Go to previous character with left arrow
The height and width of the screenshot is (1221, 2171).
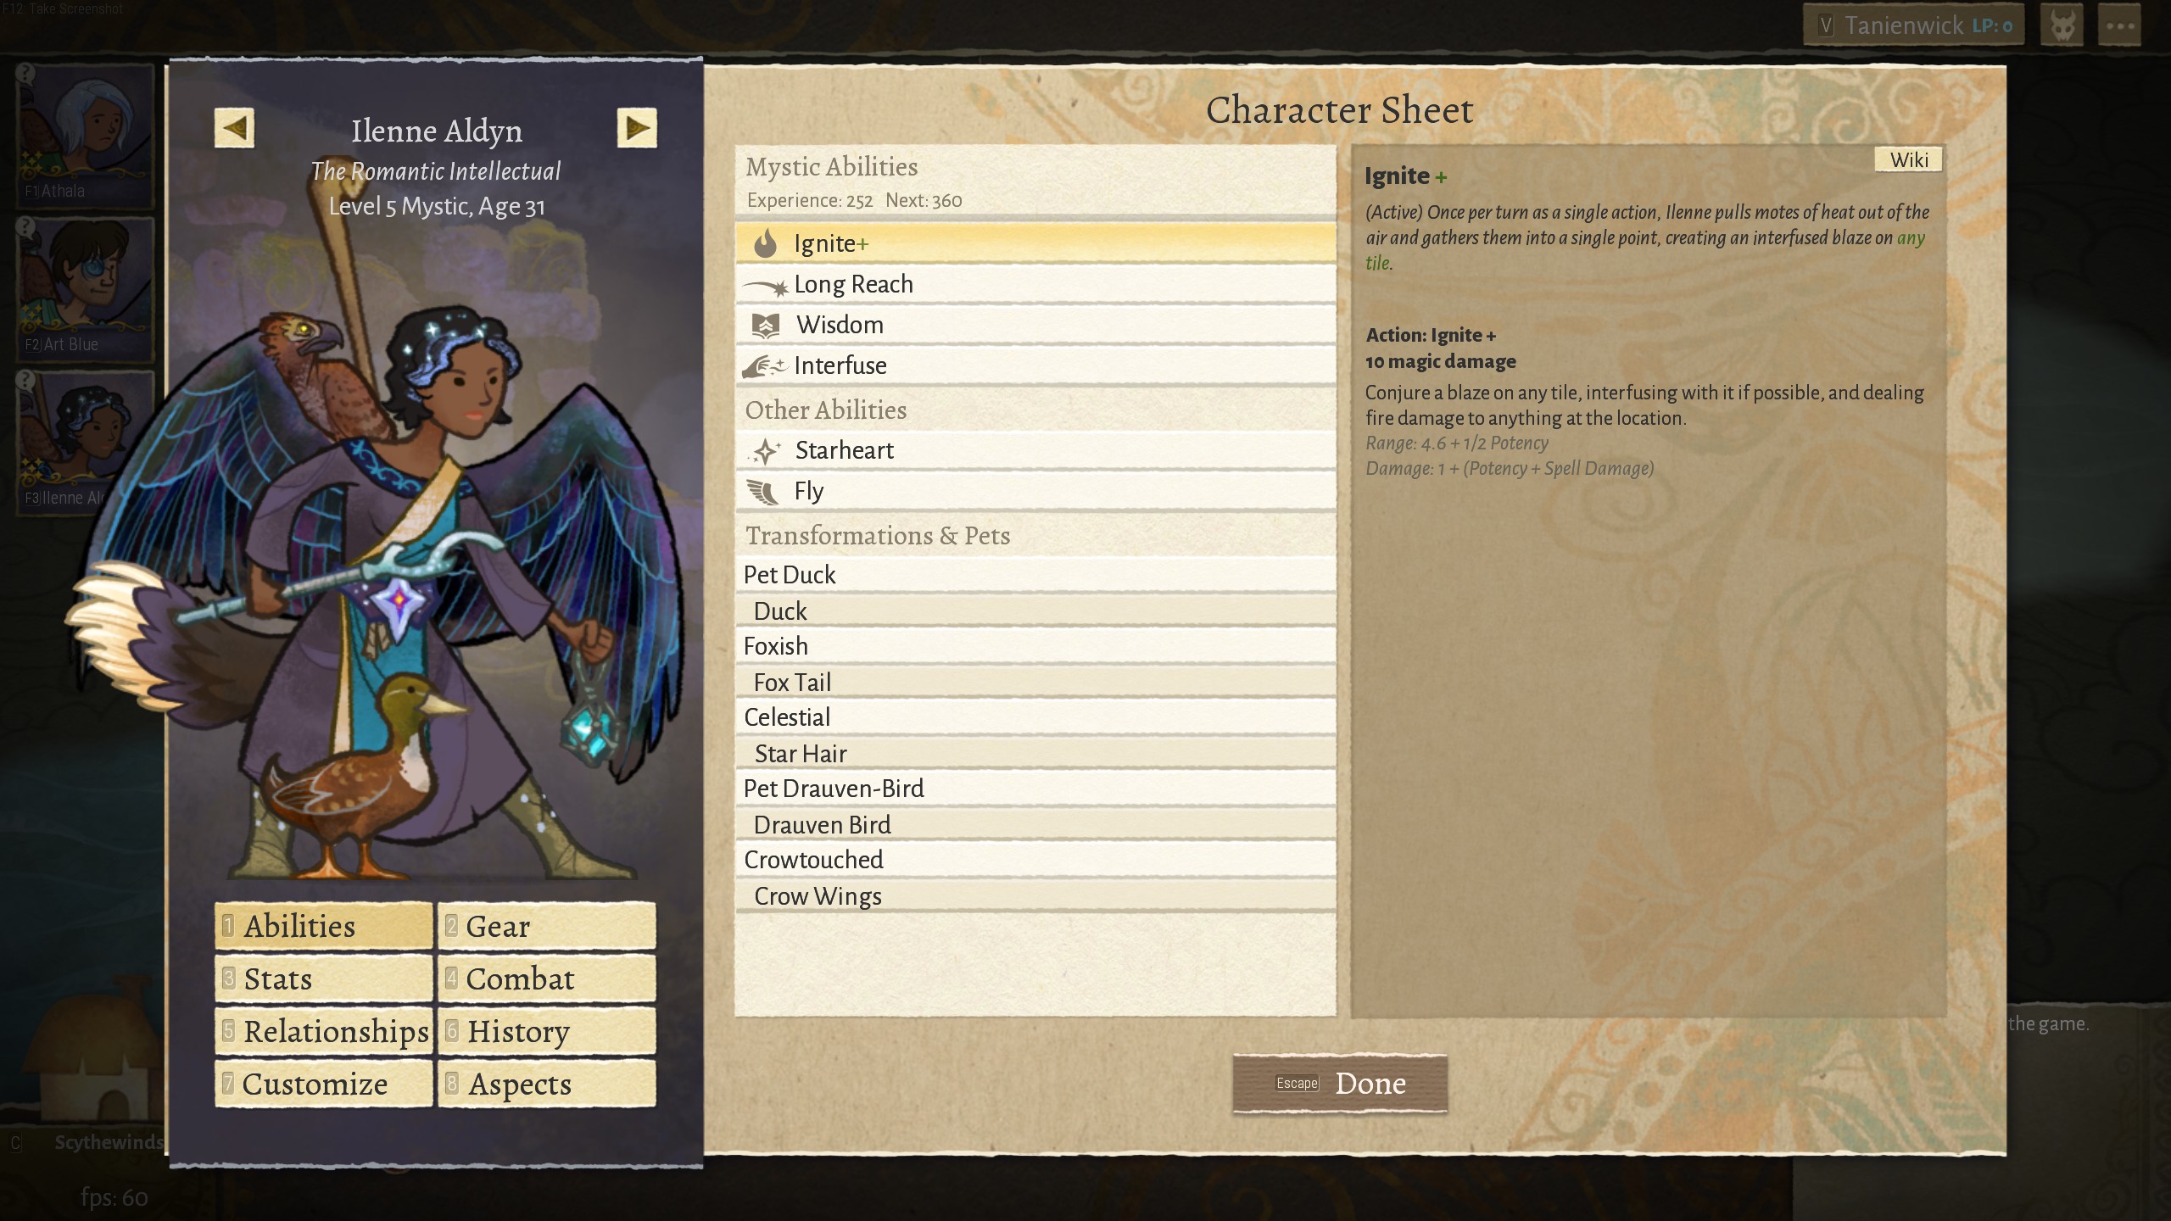point(234,128)
